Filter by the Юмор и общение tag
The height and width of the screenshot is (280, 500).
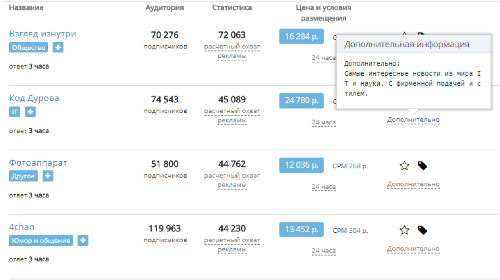(x=41, y=241)
